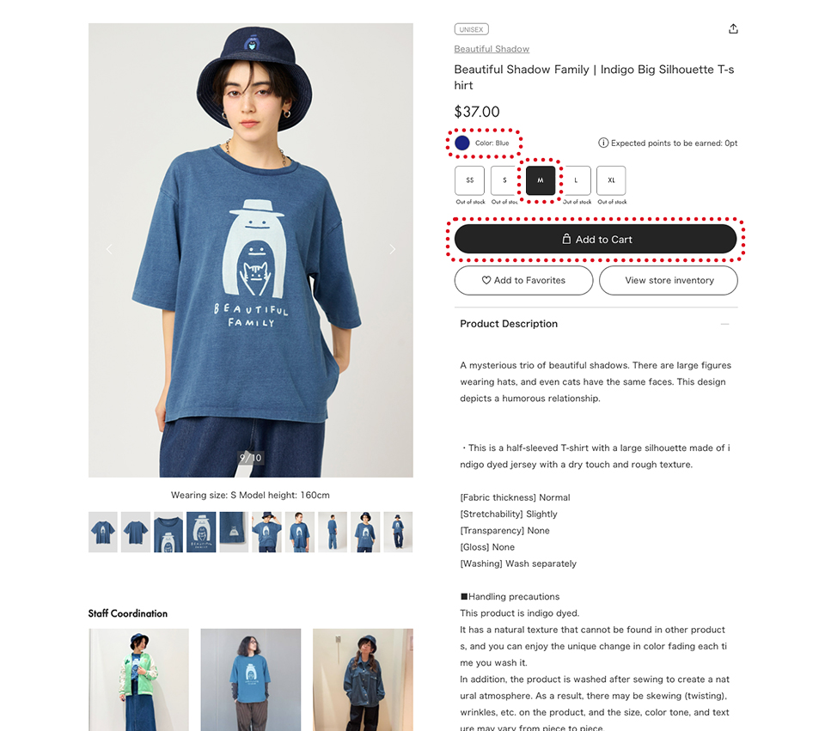Choose size L option
This screenshot has height=731, width=825.
(x=576, y=180)
